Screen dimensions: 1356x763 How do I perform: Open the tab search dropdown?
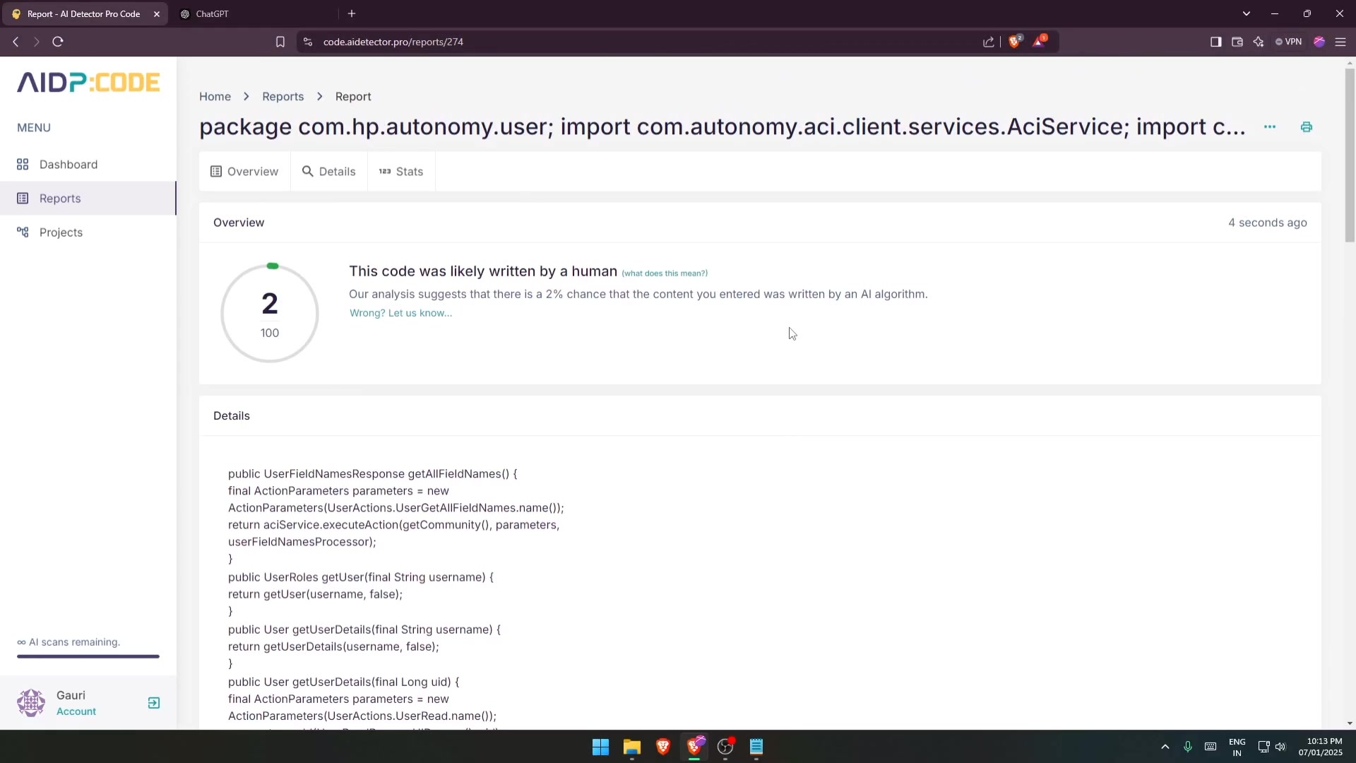pyautogui.click(x=1247, y=14)
